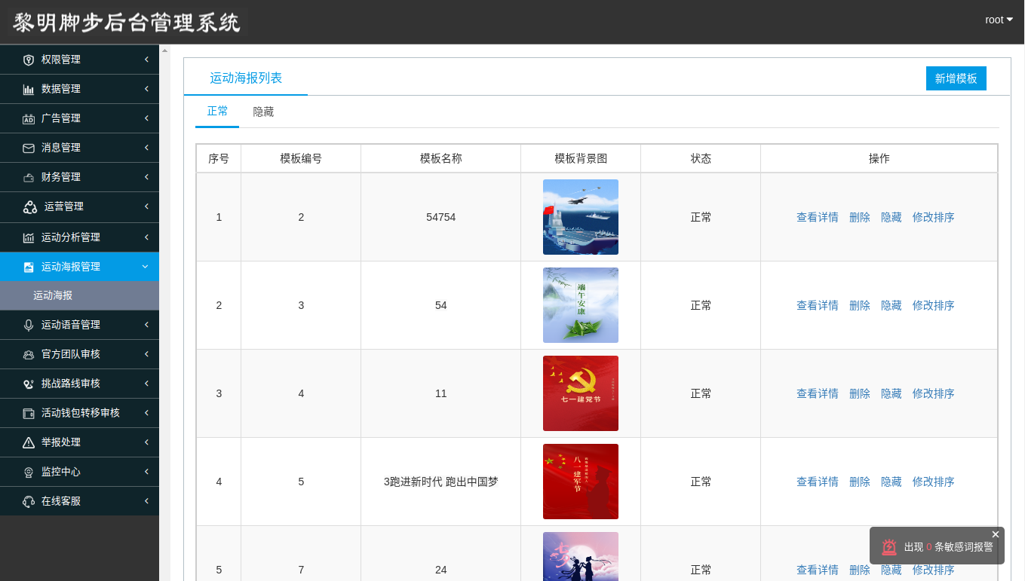This screenshot has width=1025, height=581.
Task: Click the 新增模板 button
Action: (x=956, y=78)
